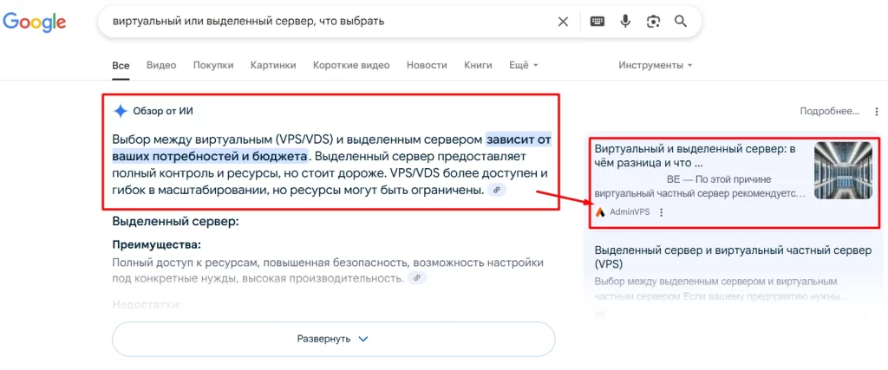This screenshot has width=888, height=370.
Task: Switch to the 'Картинки' tab
Action: pos(273,65)
